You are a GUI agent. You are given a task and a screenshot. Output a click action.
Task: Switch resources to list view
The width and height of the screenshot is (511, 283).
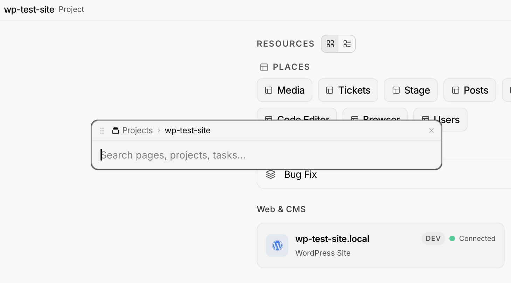click(x=347, y=43)
